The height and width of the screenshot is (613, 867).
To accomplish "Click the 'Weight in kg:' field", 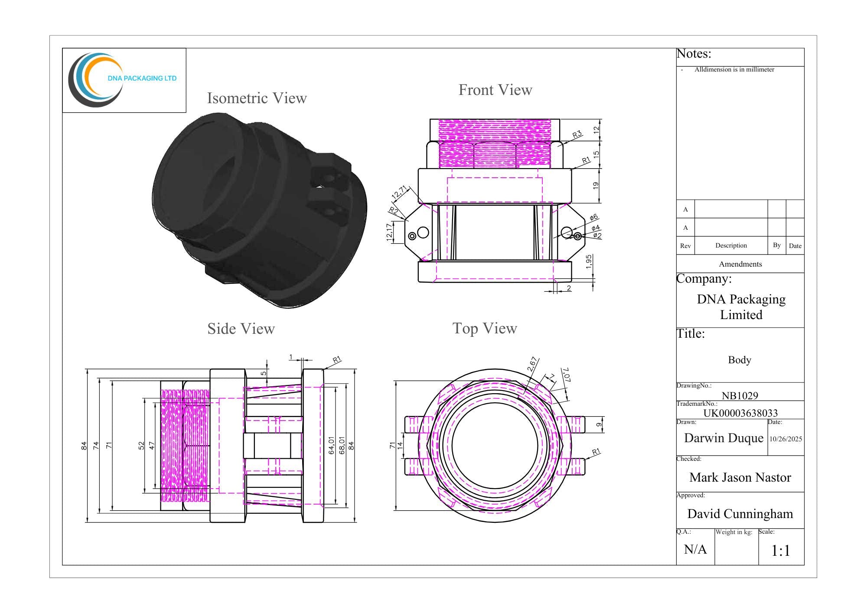I will [x=736, y=547].
